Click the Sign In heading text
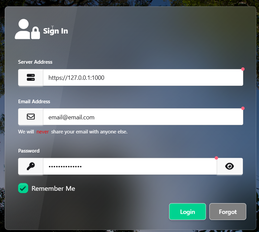Viewport: 259px width, 232px height. click(x=55, y=31)
